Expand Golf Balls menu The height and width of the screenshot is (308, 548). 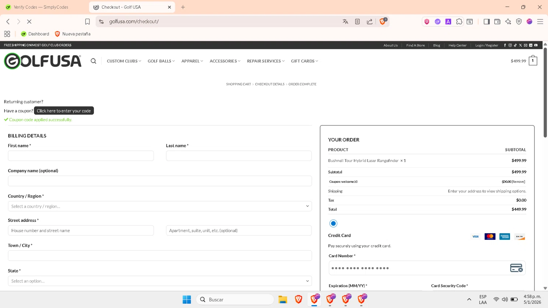pos(161,61)
